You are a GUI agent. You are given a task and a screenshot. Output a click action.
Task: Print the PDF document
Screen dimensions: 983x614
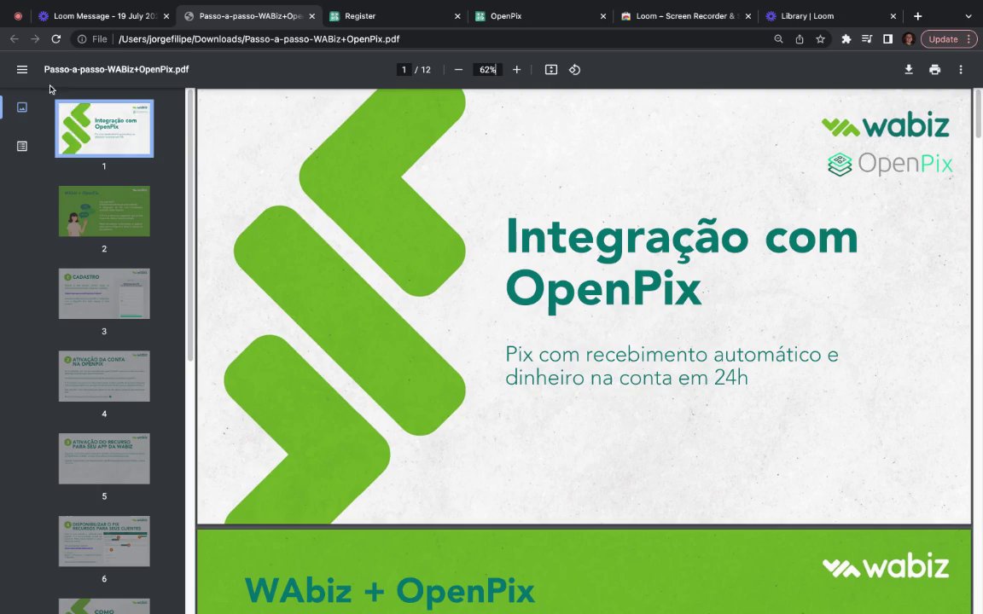(934, 70)
